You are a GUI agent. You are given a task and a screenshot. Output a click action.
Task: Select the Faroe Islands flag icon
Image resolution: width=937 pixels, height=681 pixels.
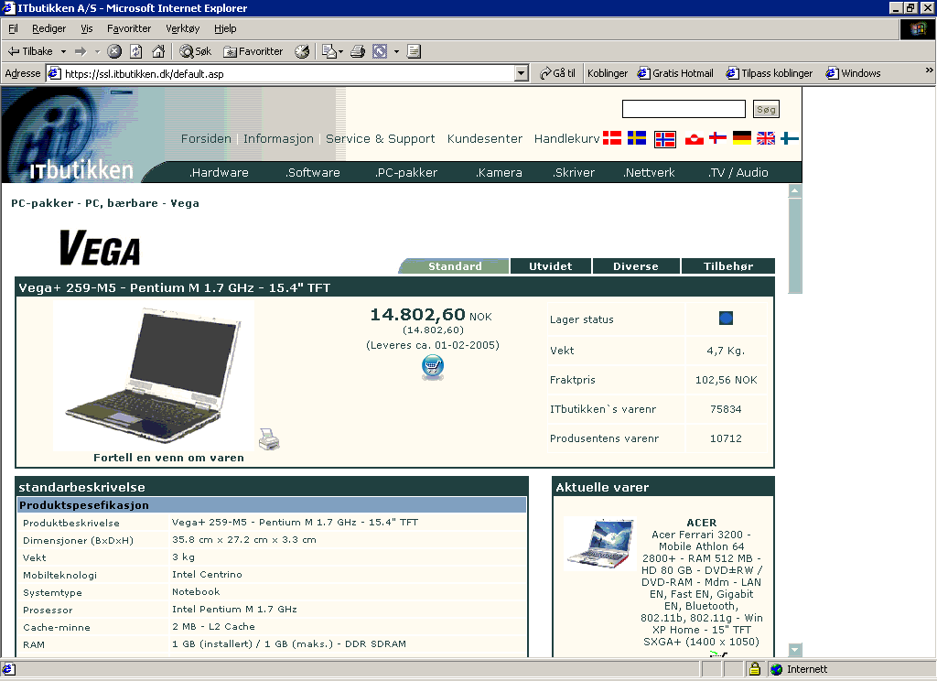717,138
